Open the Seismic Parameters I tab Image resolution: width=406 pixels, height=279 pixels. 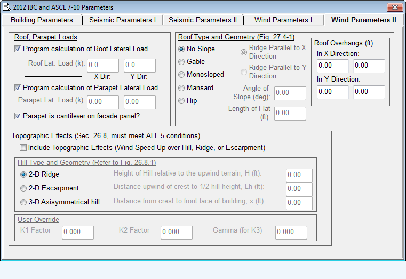click(x=122, y=20)
